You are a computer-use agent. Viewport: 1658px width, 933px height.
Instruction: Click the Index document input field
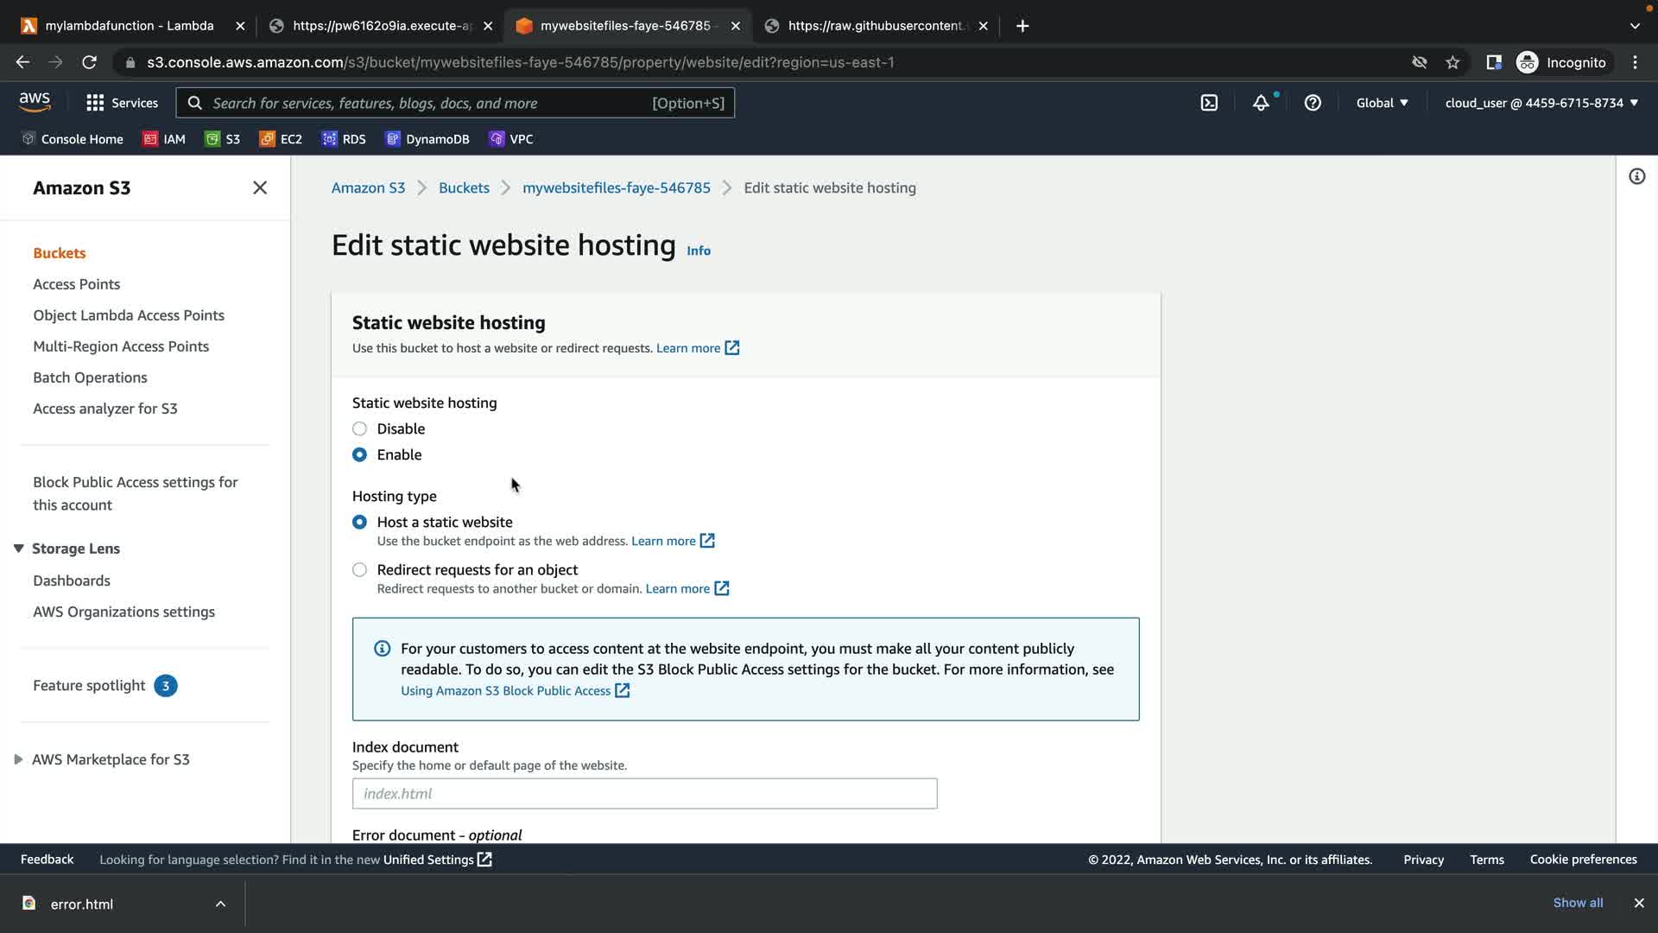(x=644, y=793)
